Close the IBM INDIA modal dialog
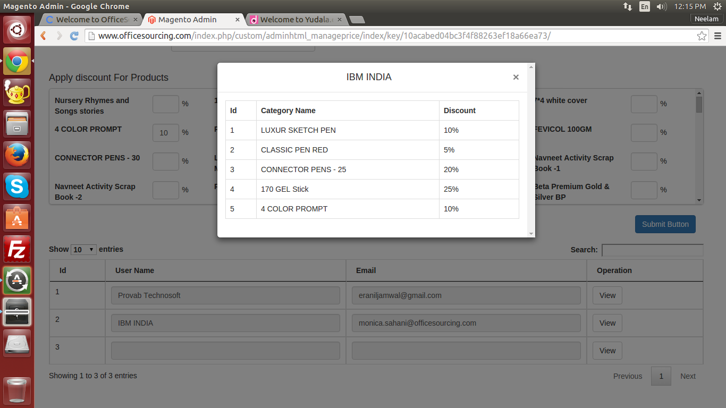This screenshot has width=726, height=408. [x=516, y=77]
